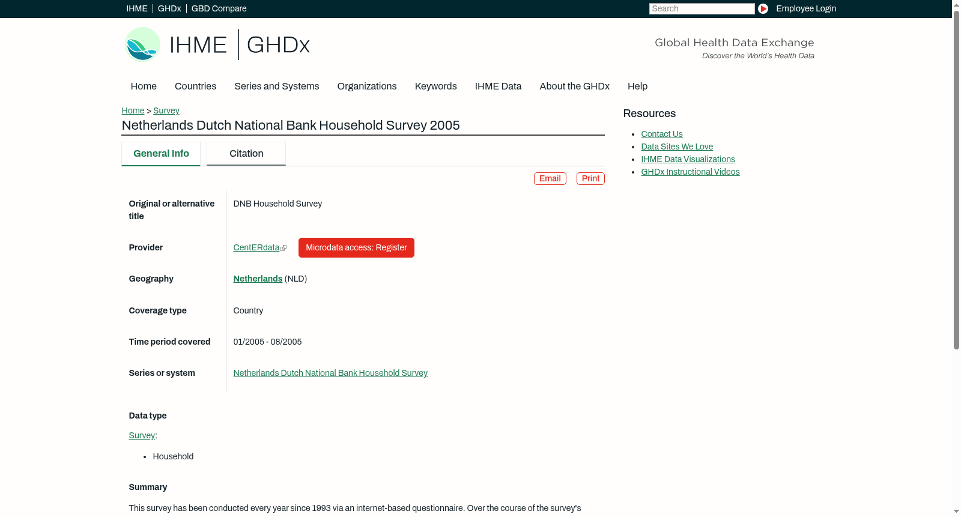Open GHDx Instructional Videos link

coord(690,172)
